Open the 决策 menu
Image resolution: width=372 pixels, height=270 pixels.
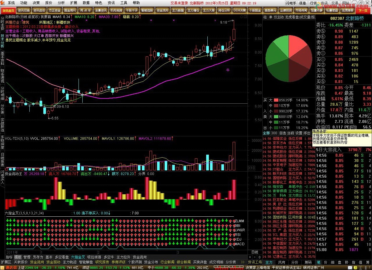(36, 3)
